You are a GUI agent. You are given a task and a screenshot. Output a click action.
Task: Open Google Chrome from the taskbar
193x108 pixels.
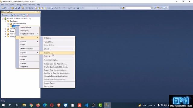pyautogui.click(x=31, y=105)
